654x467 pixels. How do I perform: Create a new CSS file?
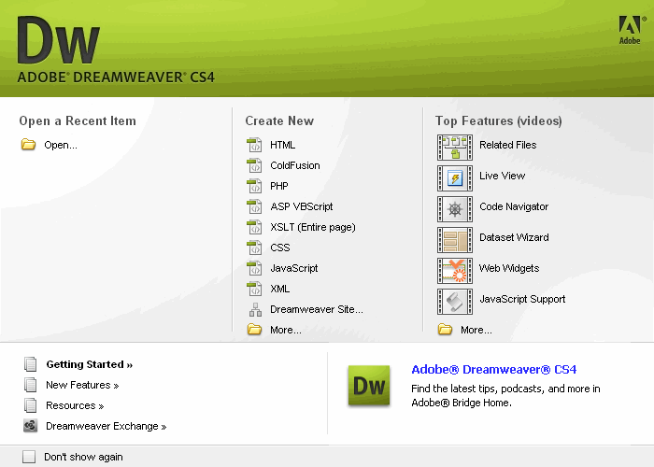280,248
